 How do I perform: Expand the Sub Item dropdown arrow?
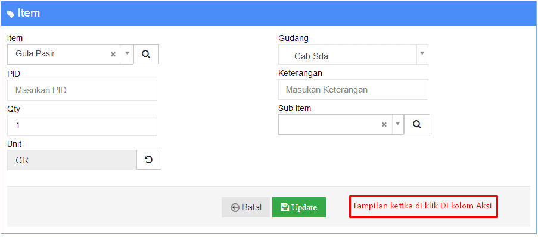pyautogui.click(x=398, y=124)
